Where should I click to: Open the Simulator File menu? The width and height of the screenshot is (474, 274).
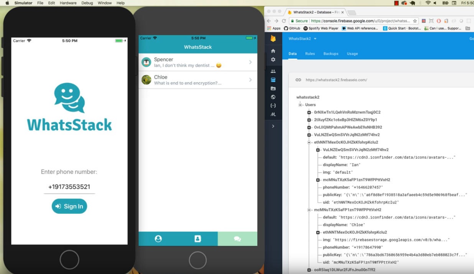coord(40,3)
